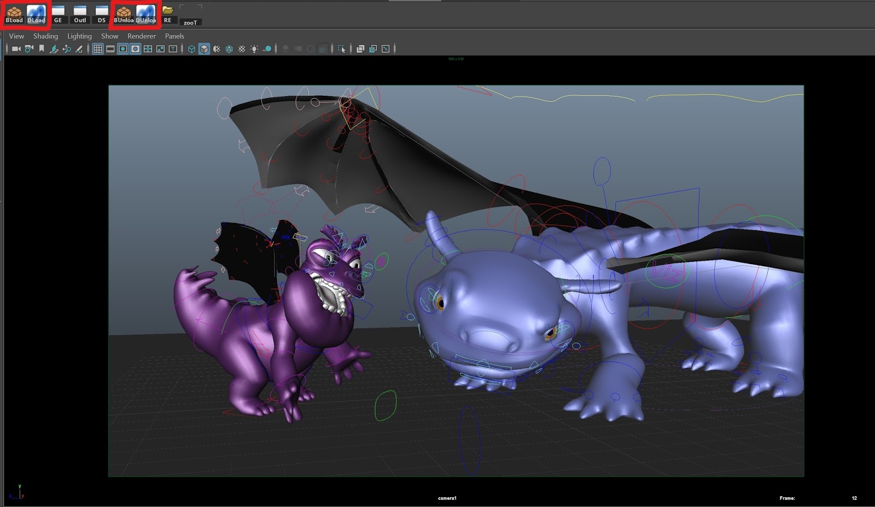Select the Viz rig control circle

point(667,272)
